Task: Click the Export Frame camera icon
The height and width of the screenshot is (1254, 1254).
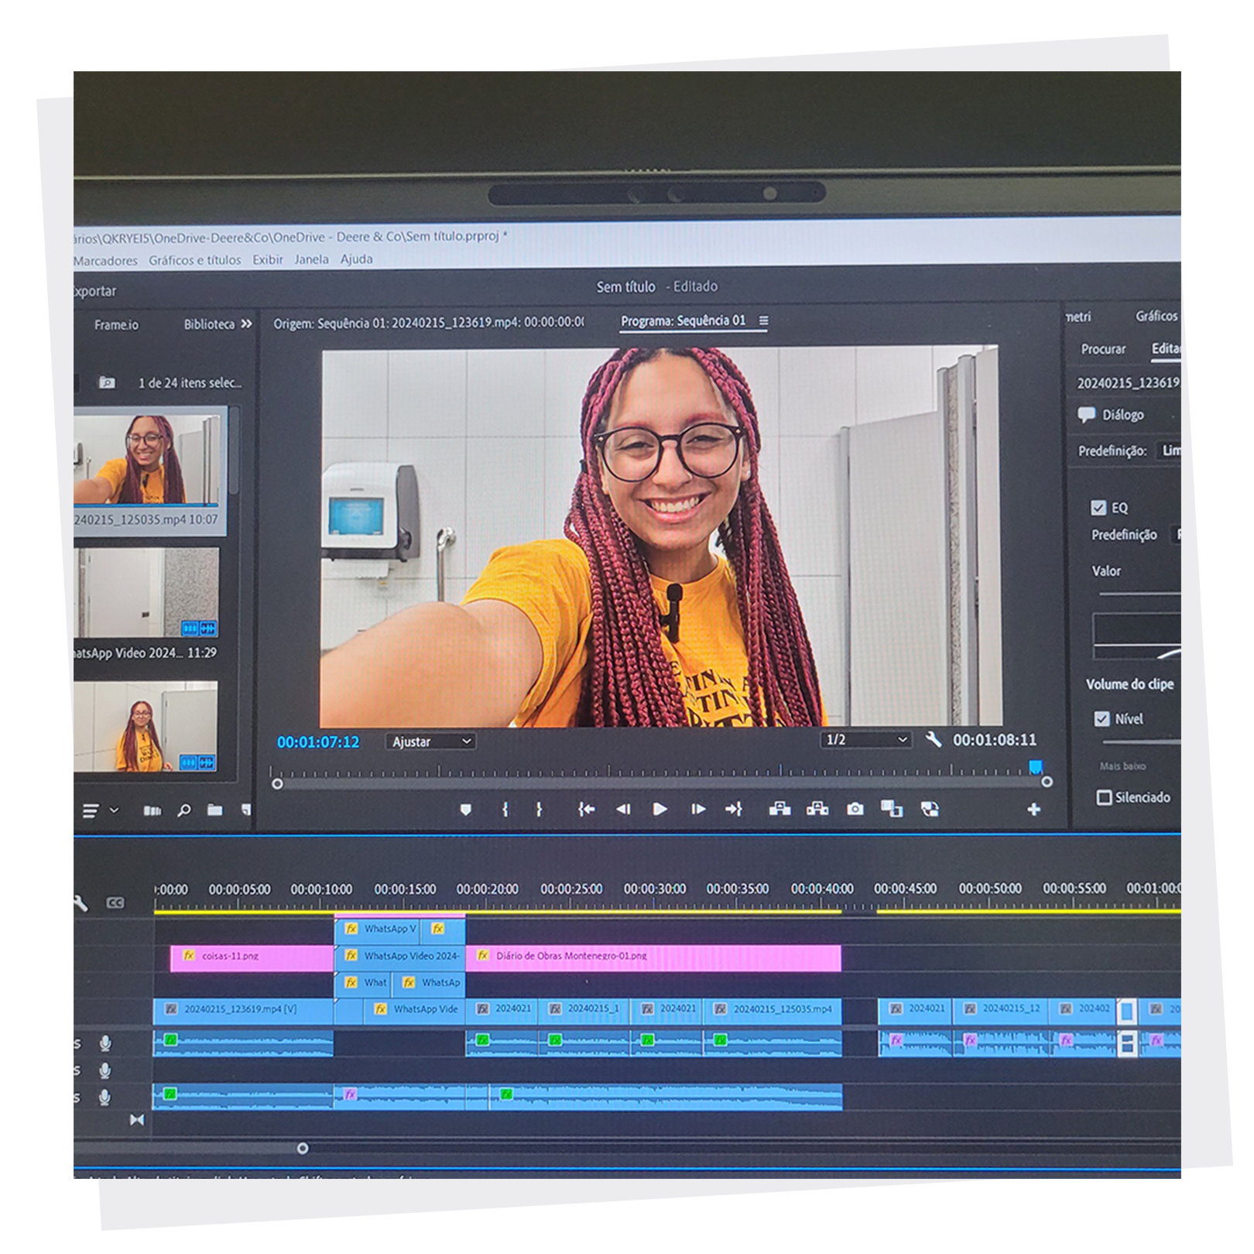Action: [855, 809]
